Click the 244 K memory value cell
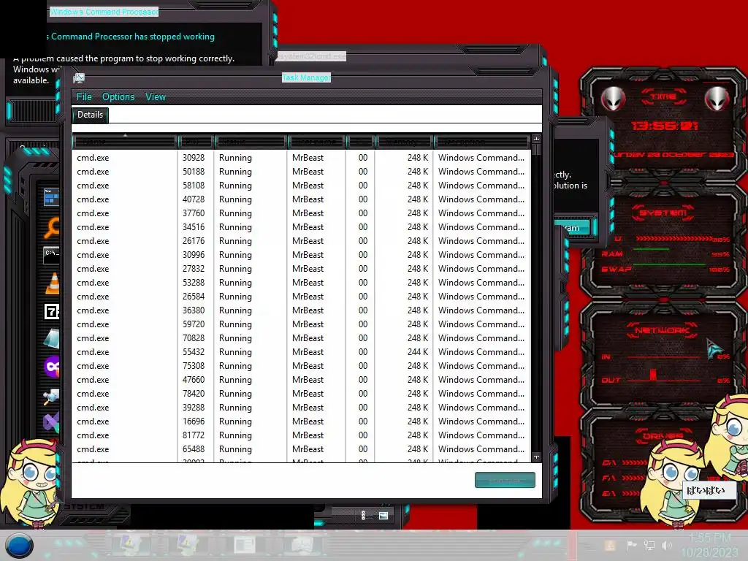This screenshot has width=748, height=561. point(417,351)
